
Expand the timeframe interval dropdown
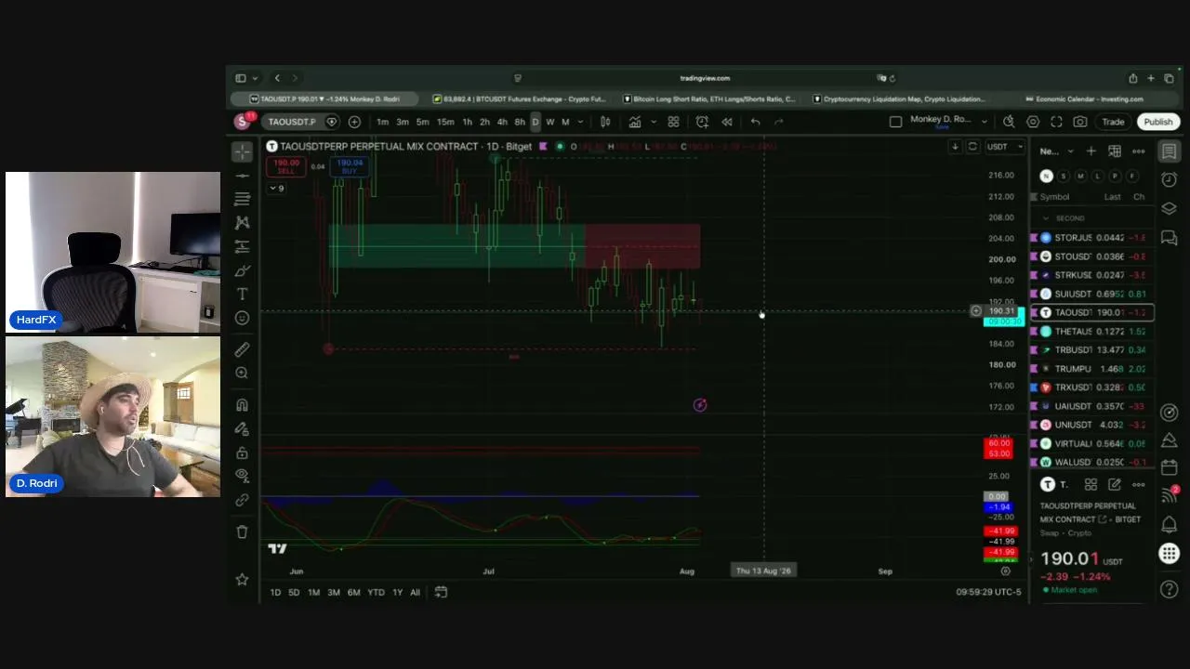tap(581, 122)
